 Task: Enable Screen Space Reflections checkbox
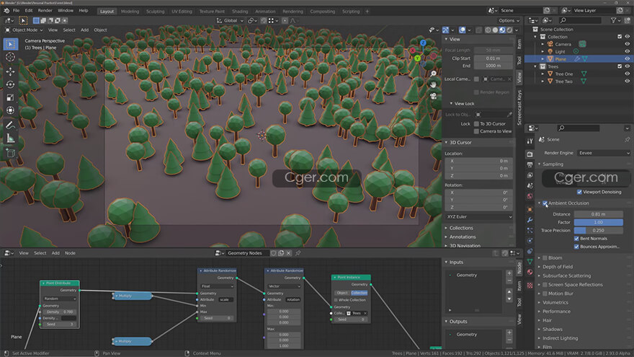point(545,285)
